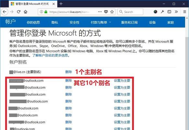This screenshot has width=189, height=130.
Task: Click into the Search input box
Action: pyautogui.click(x=130, y=12)
